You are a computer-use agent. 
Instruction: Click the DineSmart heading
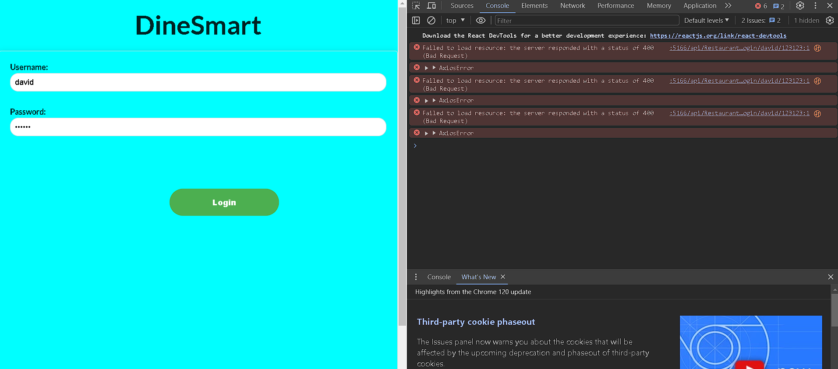tap(198, 25)
